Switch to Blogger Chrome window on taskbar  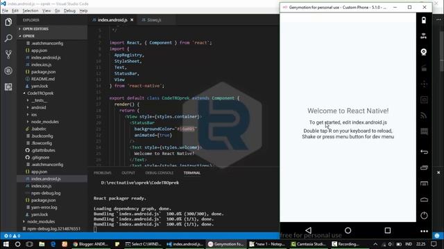tap(90, 244)
